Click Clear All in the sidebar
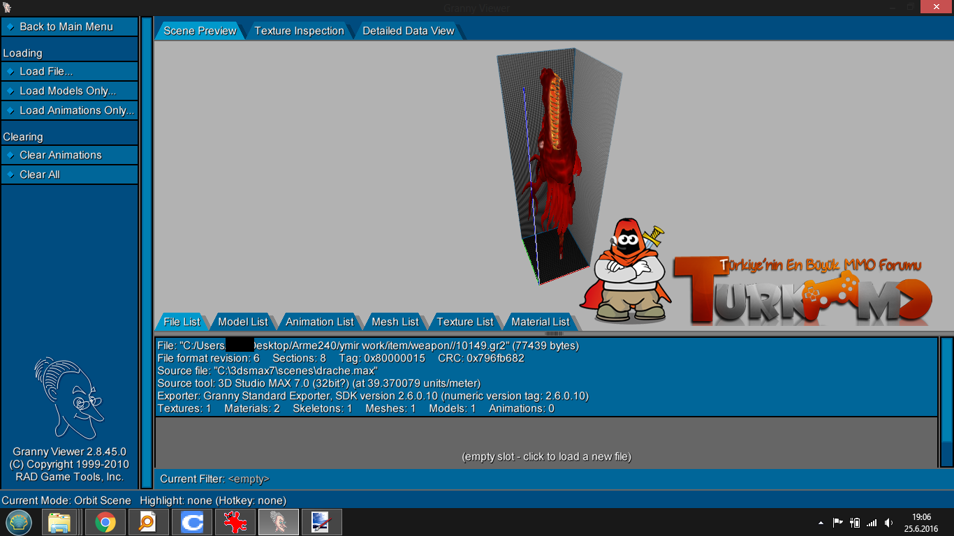 coord(69,174)
